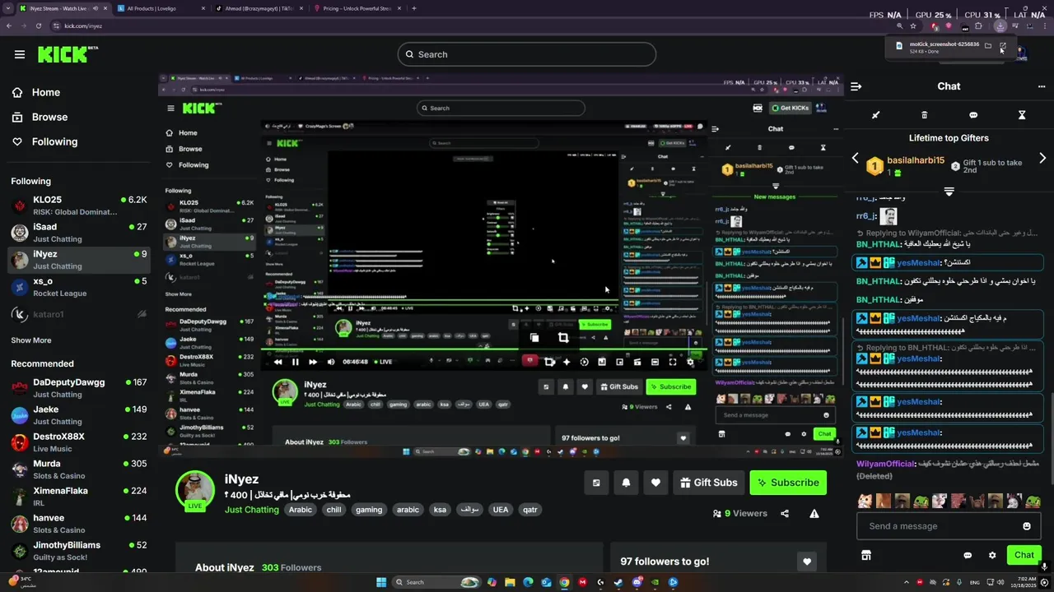1054x592 pixels.
Task: Open KLO25 channel in Following list
Action: click(x=79, y=206)
